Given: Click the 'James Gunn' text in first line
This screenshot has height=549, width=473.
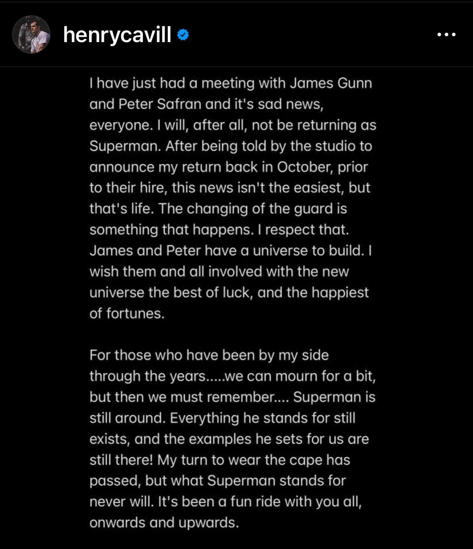Looking at the screenshot, I should click(331, 83).
